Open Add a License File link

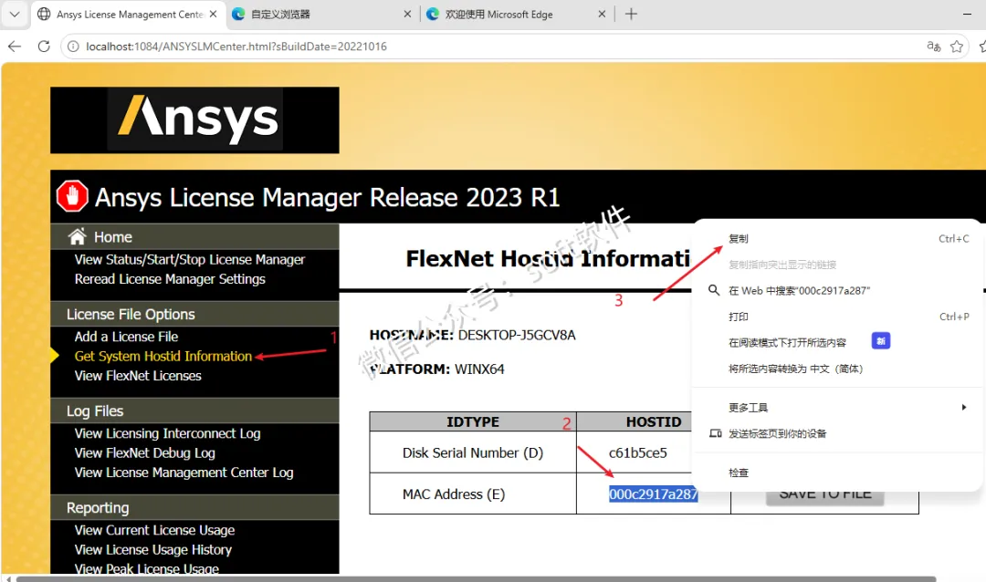coord(126,337)
